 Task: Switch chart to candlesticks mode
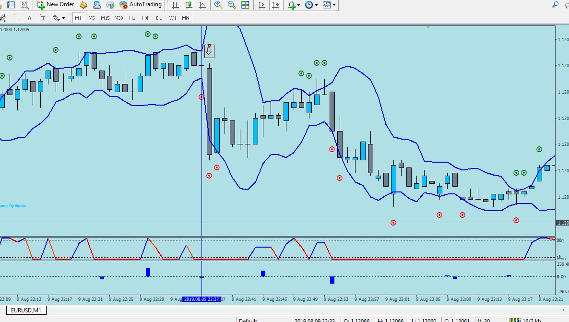pyautogui.click(x=189, y=5)
